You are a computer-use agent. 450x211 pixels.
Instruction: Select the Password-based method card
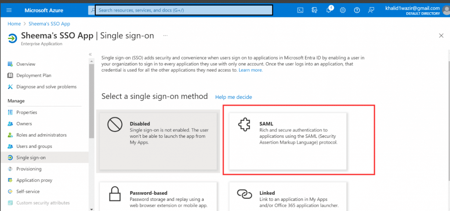pyautogui.click(x=158, y=197)
